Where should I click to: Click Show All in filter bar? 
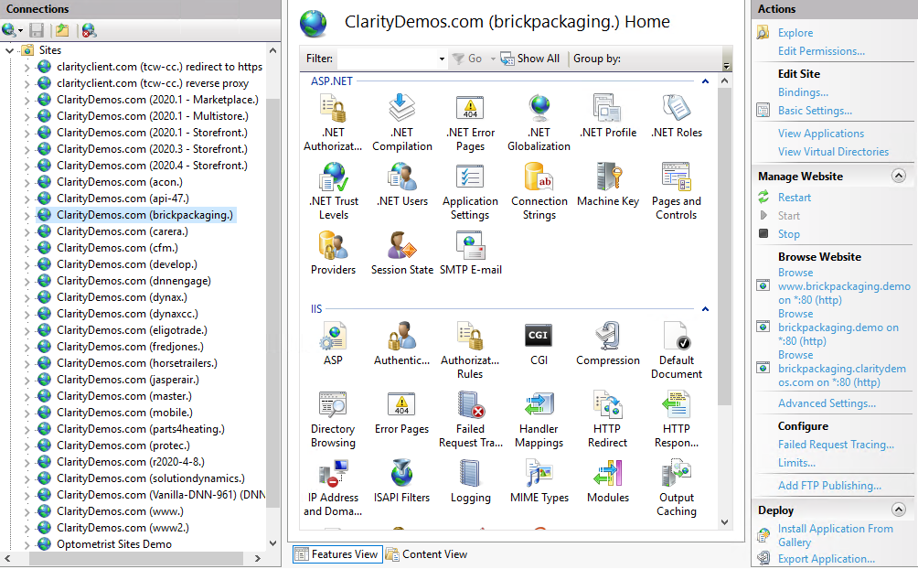click(x=529, y=59)
